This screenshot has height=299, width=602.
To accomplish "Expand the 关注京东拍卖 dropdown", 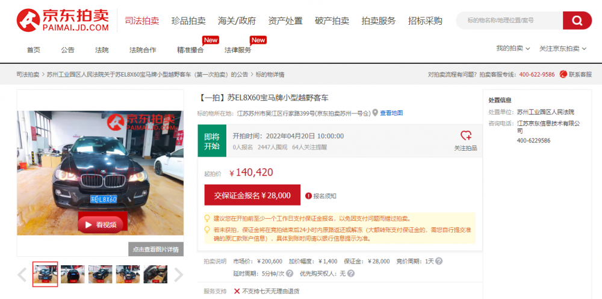I will pos(563,48).
